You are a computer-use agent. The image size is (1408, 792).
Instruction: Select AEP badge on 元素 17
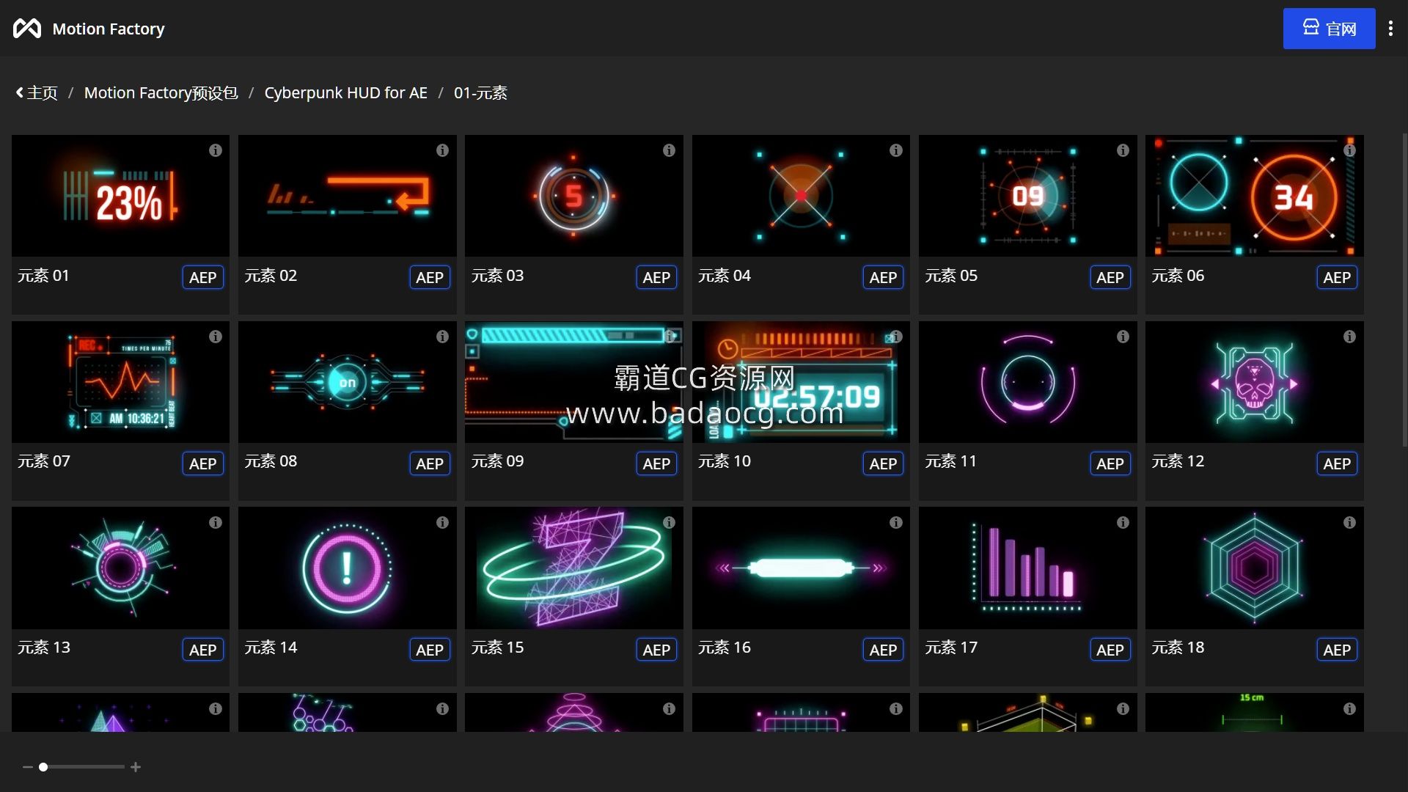(x=1110, y=650)
